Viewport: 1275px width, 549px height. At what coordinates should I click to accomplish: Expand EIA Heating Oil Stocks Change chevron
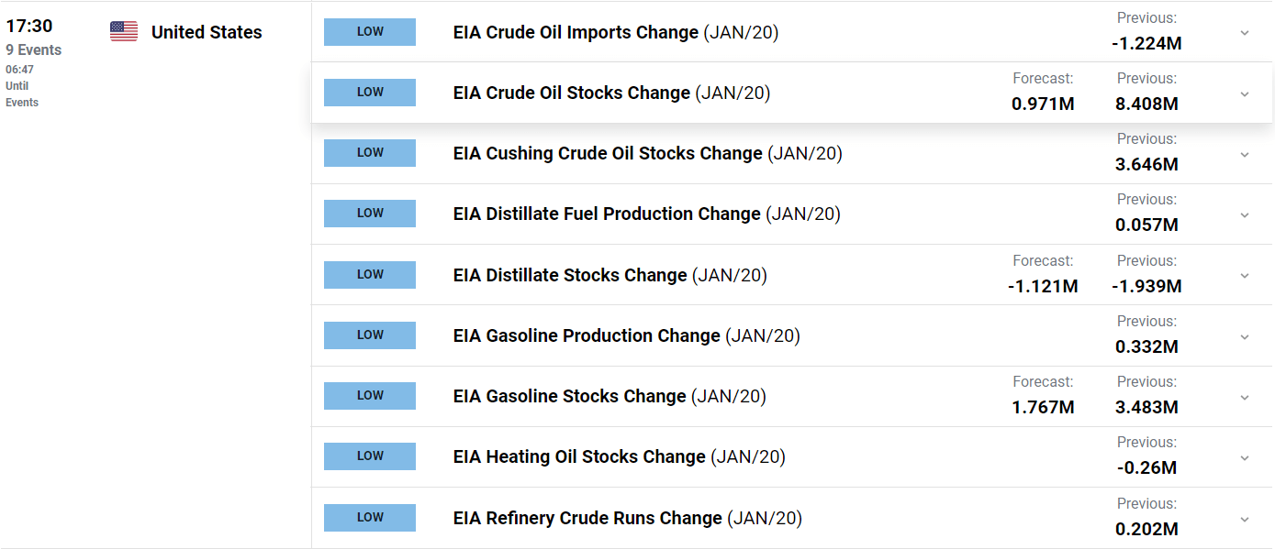point(1245,457)
